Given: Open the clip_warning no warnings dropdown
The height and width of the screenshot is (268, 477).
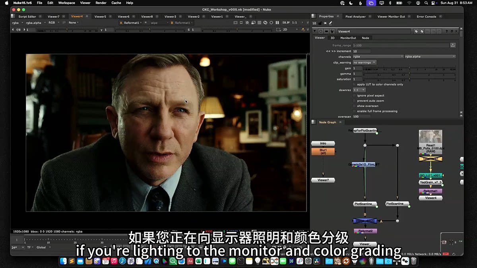Looking at the screenshot, I should point(364,62).
